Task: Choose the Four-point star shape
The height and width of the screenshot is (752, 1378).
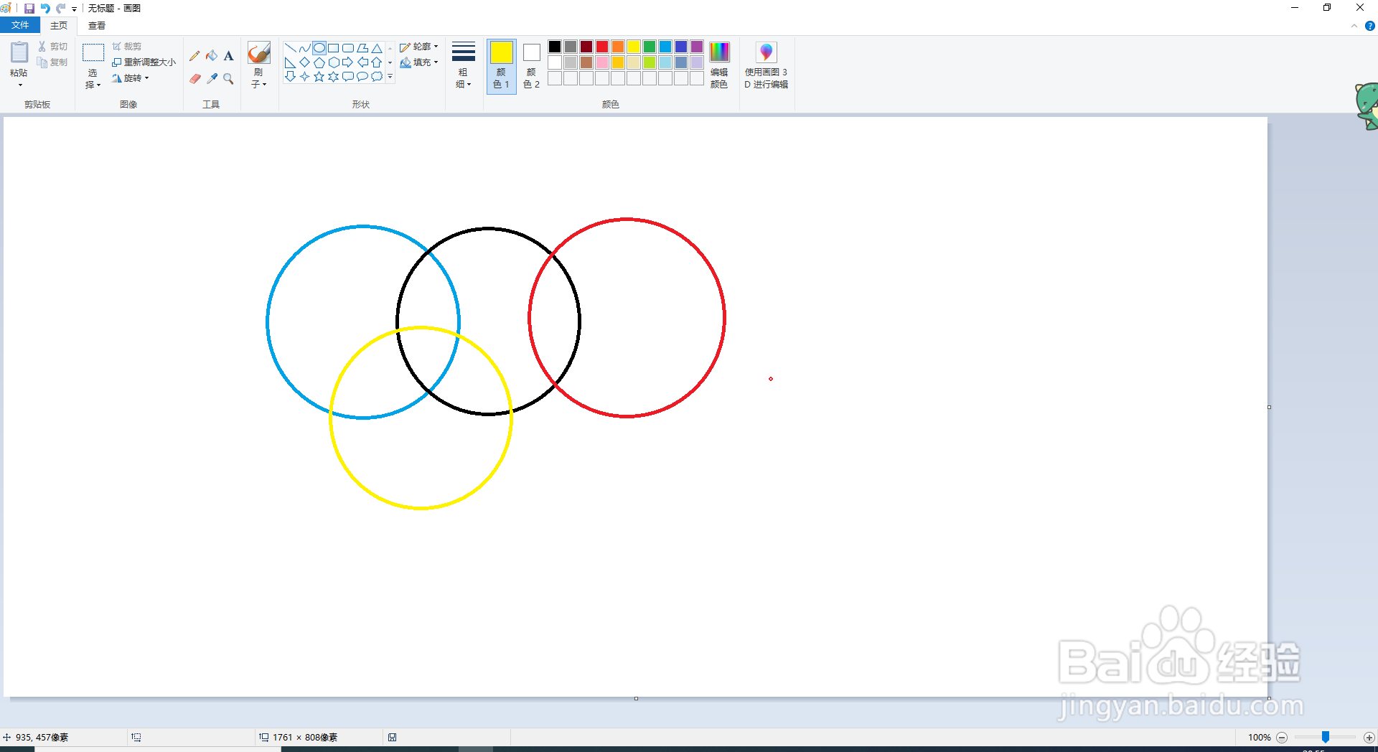Action: (x=305, y=76)
